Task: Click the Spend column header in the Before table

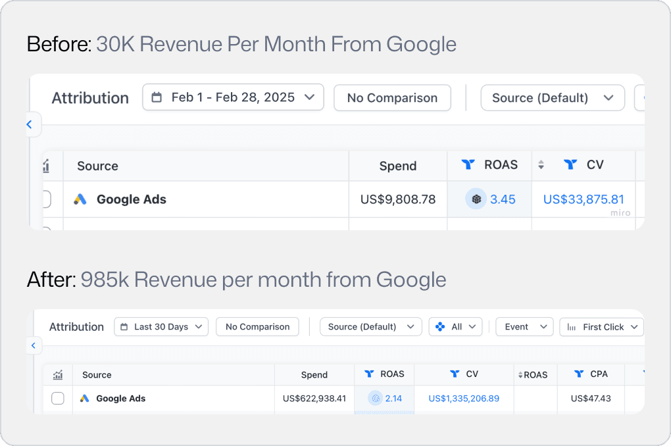Action: (x=397, y=166)
